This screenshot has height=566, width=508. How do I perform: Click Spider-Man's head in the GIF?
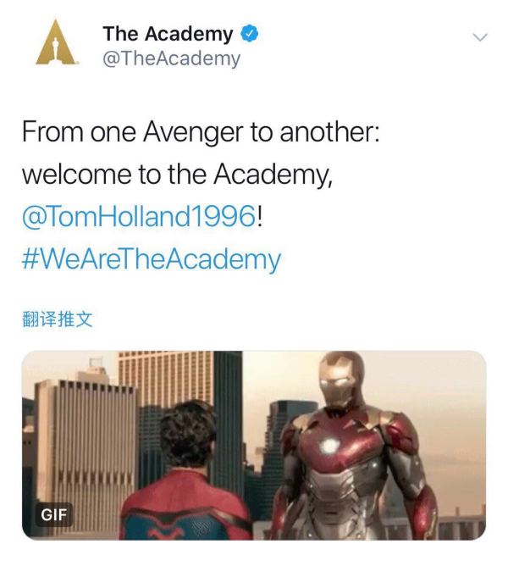click(x=188, y=433)
